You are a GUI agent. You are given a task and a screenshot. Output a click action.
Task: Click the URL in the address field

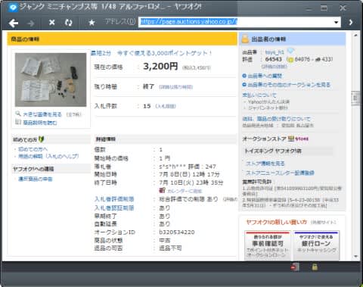(188, 22)
